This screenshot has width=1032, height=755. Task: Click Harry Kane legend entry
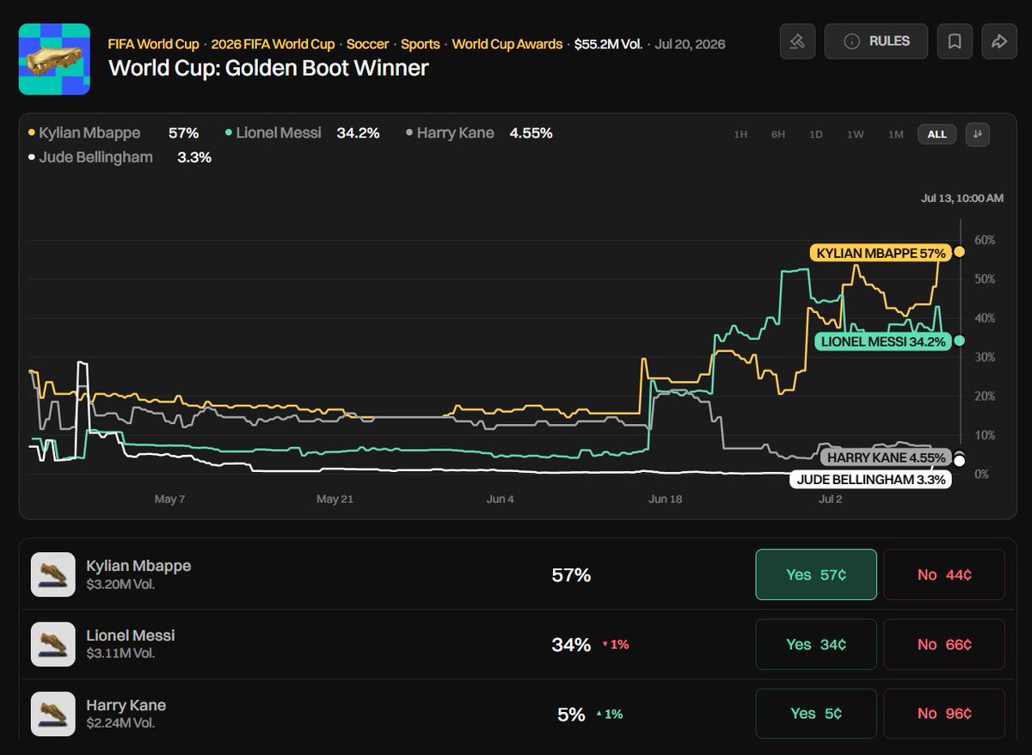(479, 133)
